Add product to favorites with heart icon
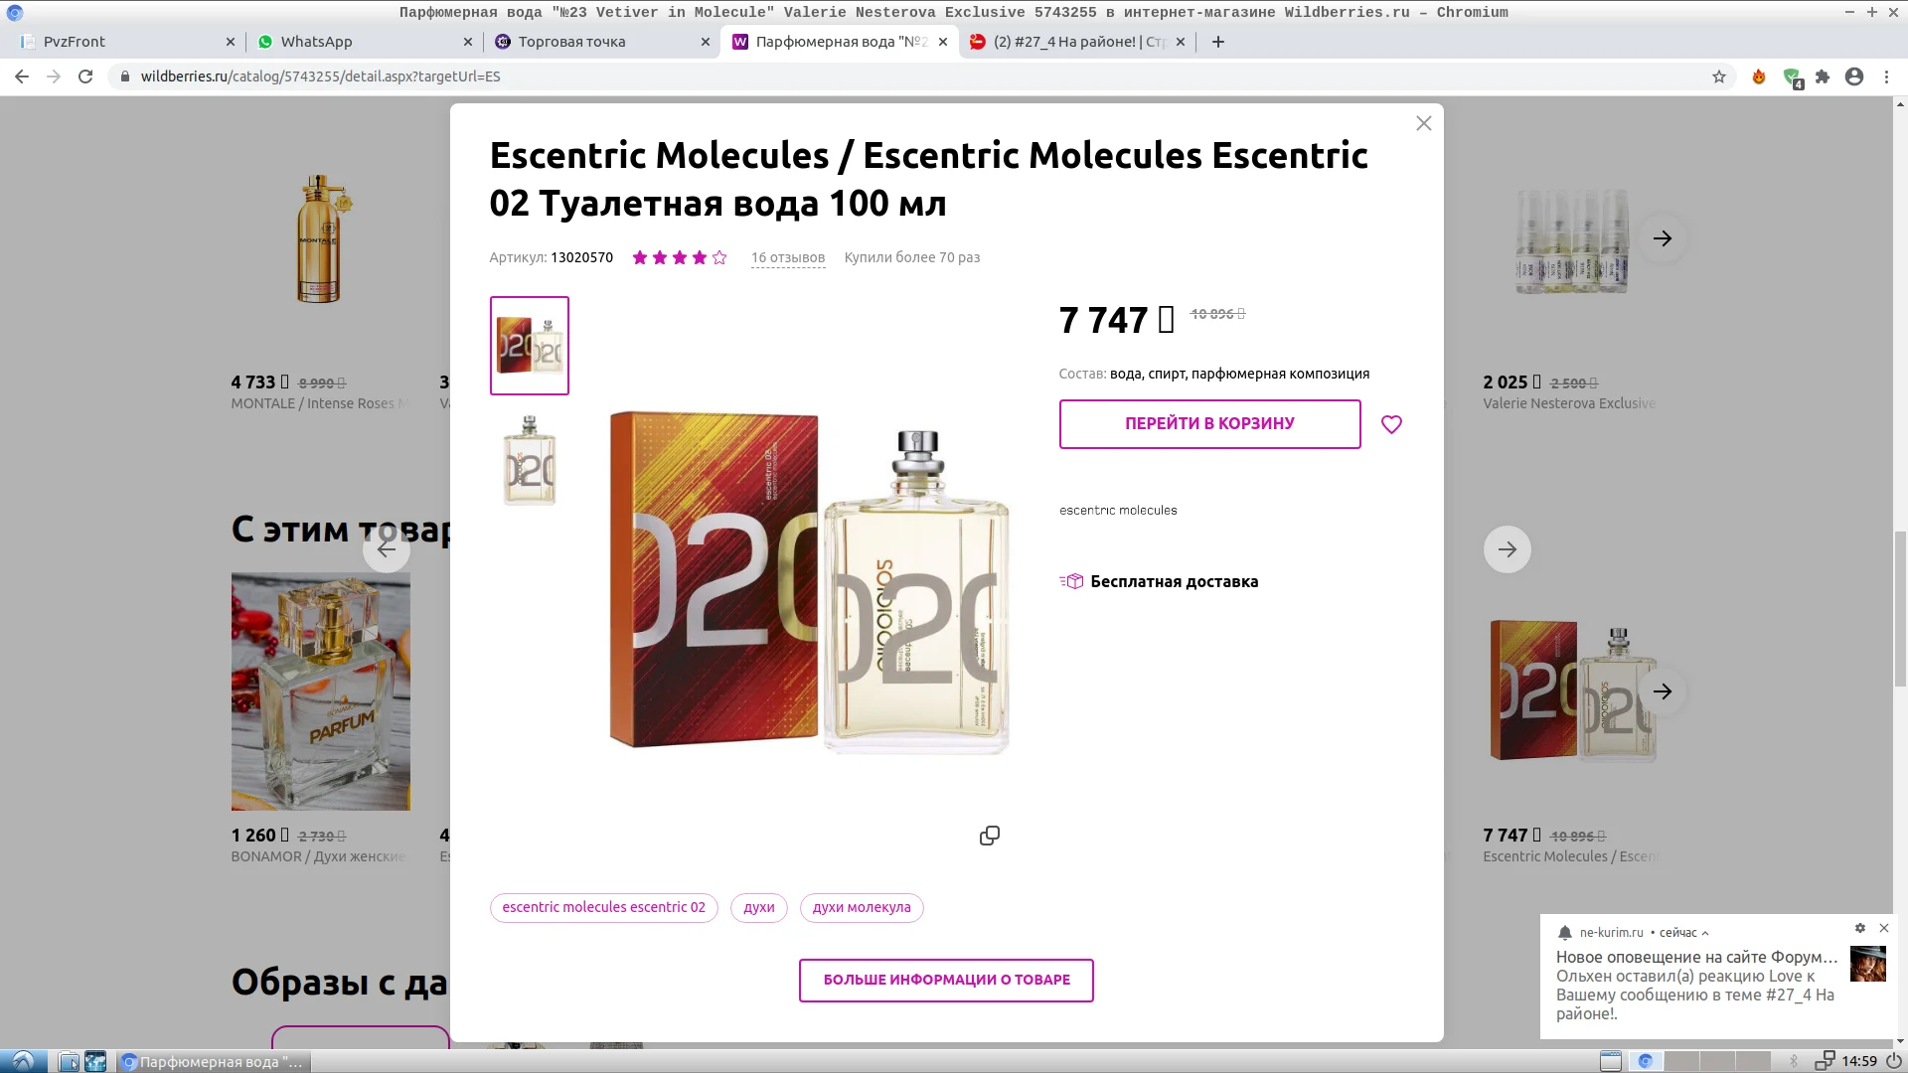 (1391, 424)
